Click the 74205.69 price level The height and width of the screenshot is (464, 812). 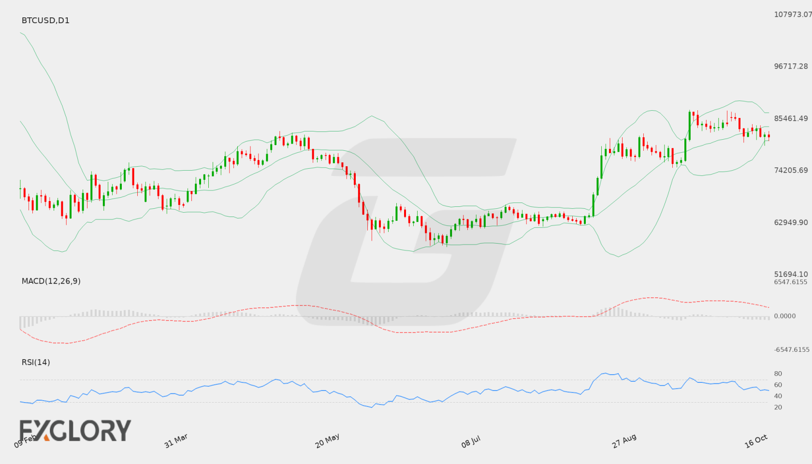point(791,170)
